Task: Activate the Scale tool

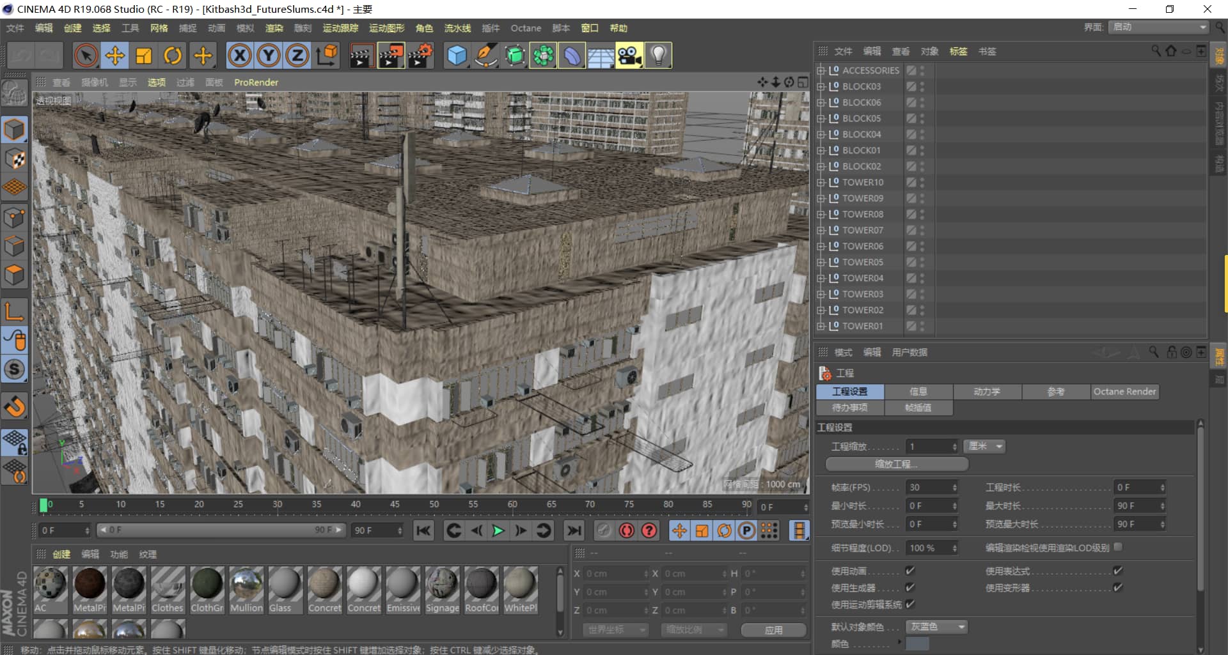Action: click(144, 56)
